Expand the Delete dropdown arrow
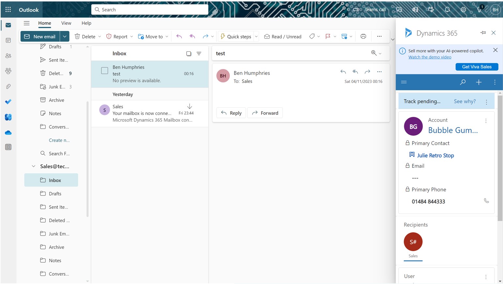Screen dimensions: 503x284 click(99, 36)
